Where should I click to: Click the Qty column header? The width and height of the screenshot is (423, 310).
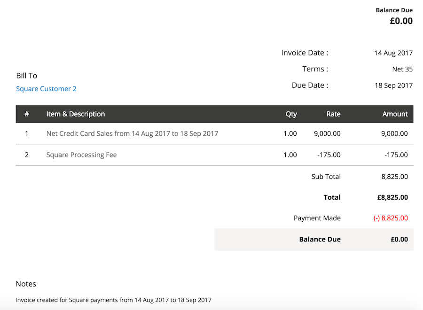(x=291, y=114)
